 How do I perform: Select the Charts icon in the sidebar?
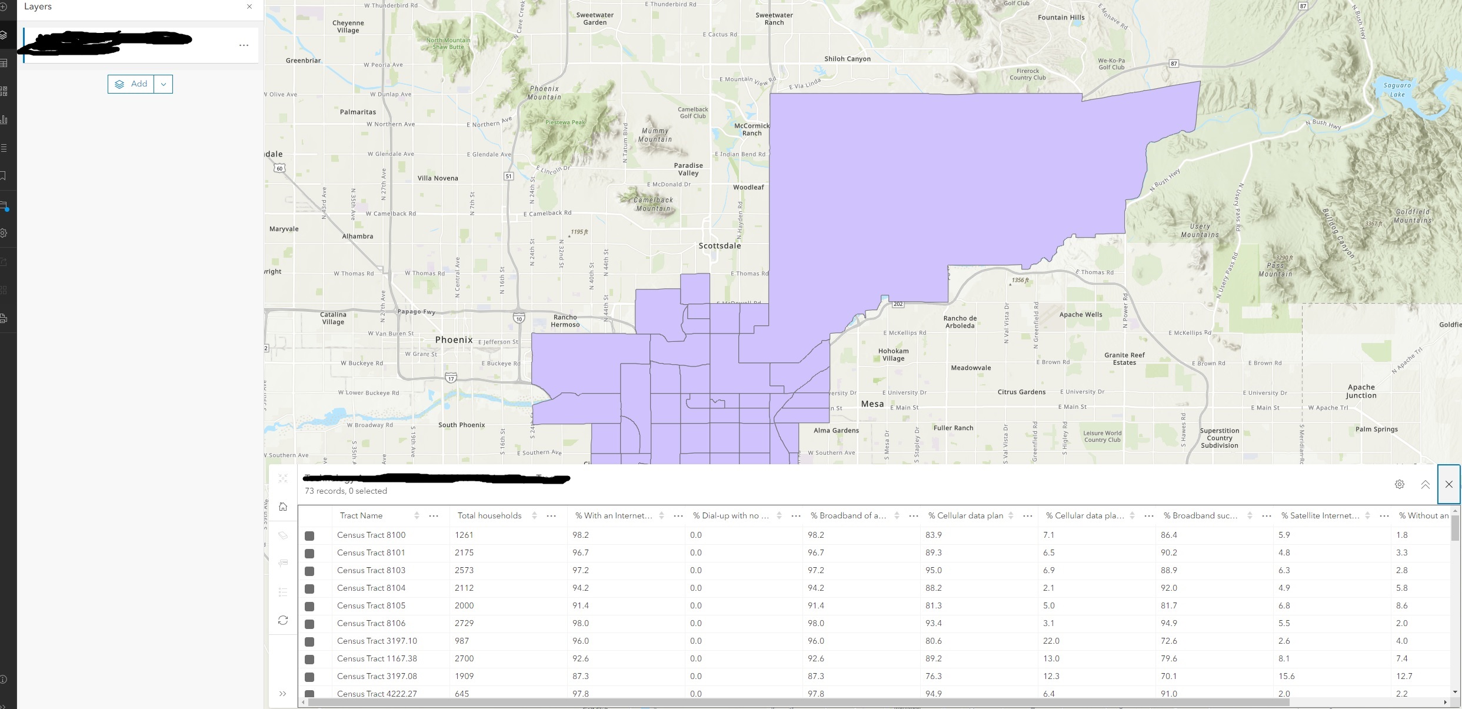pos(4,119)
